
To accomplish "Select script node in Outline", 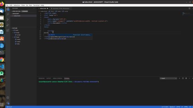I will click(19, 35).
